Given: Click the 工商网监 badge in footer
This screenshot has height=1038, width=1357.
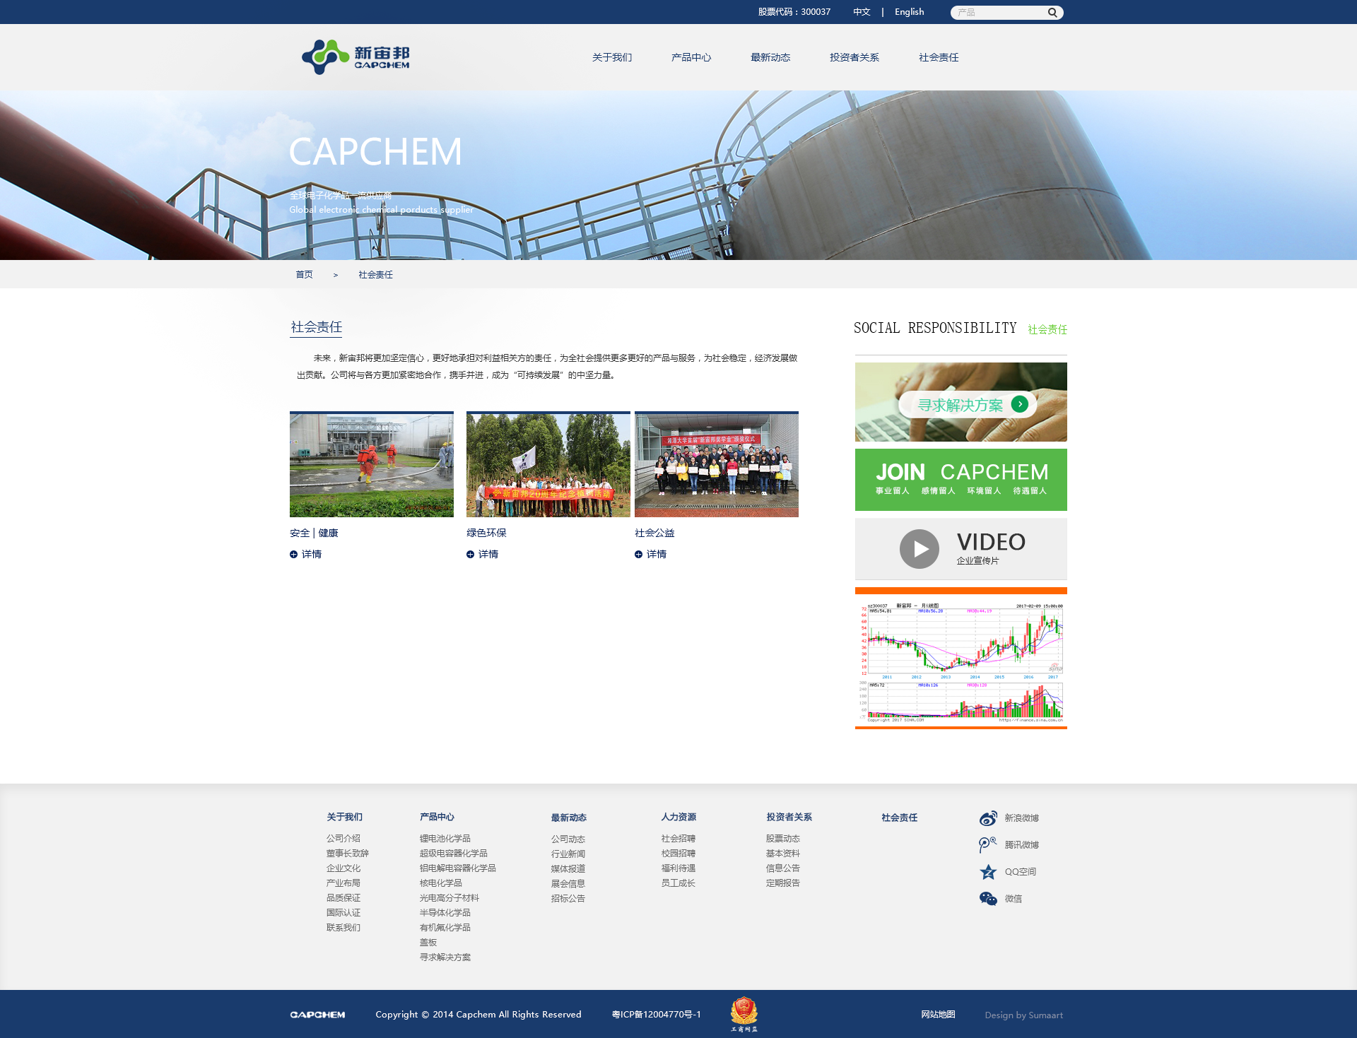Looking at the screenshot, I should (x=744, y=1015).
